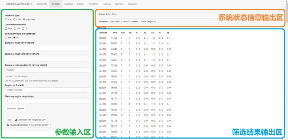Switch to the SnpFreq tab
The height and width of the screenshot is (140, 288).
(x=119, y=4)
